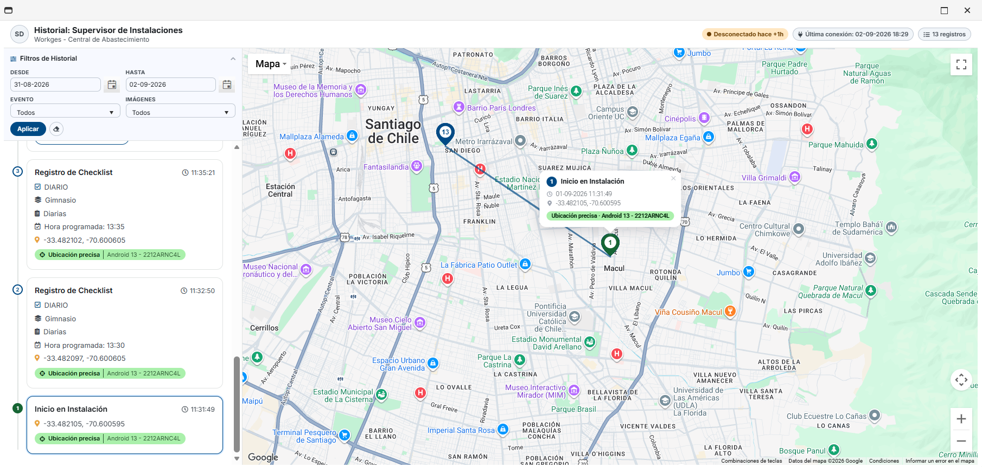982x467 pixels.
Task: Select step 3 circle in the history timeline
Action: tap(17, 172)
